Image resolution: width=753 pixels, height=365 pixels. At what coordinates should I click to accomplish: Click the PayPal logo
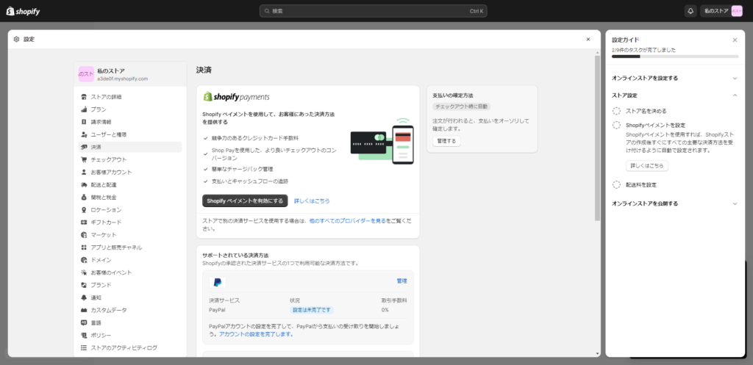(218, 283)
